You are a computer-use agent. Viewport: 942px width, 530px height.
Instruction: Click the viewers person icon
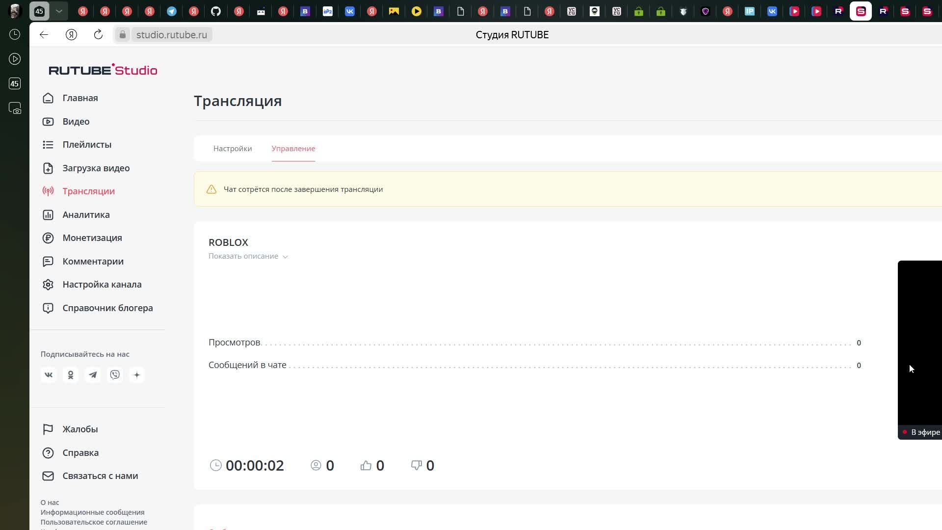pos(316,465)
